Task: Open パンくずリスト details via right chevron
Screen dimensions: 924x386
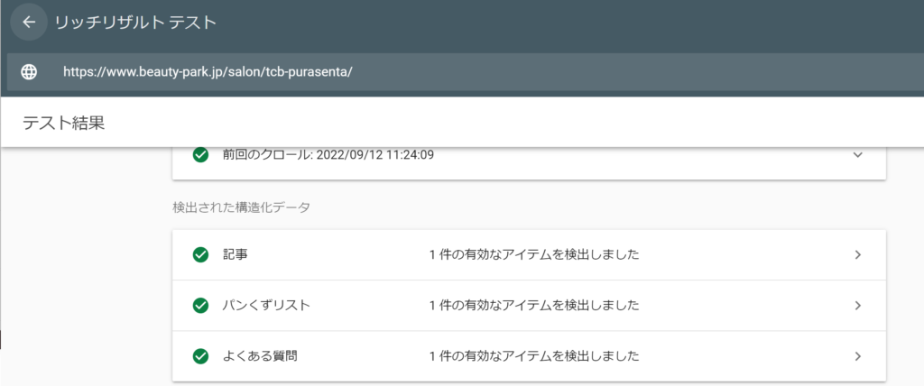Action: (x=858, y=305)
